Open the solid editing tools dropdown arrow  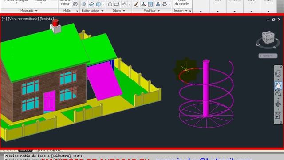103,4
